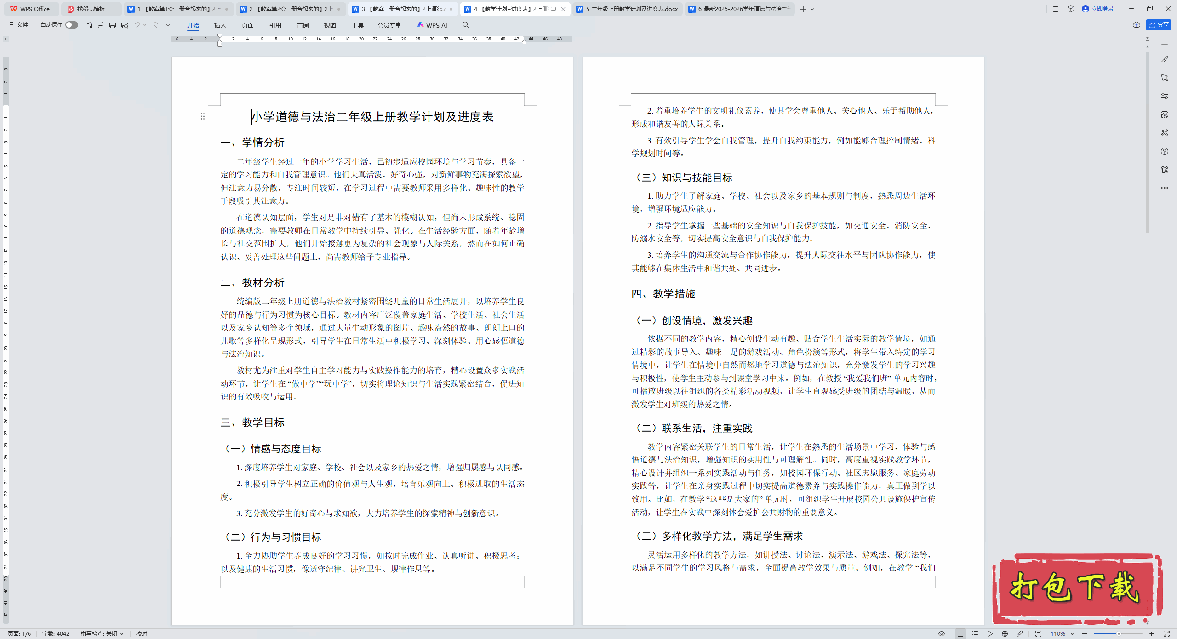This screenshot has width=1177, height=639.
Task: Click the print preview icon
Action: (x=125, y=25)
